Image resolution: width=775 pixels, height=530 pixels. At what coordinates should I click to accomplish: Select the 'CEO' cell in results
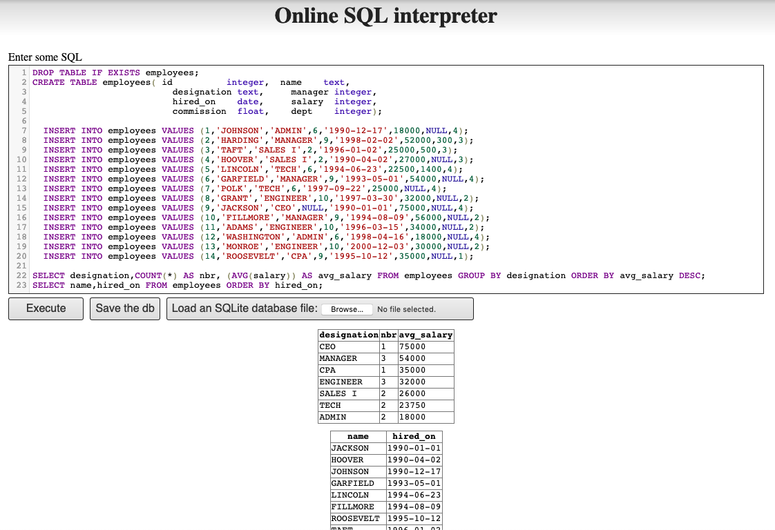(349, 346)
